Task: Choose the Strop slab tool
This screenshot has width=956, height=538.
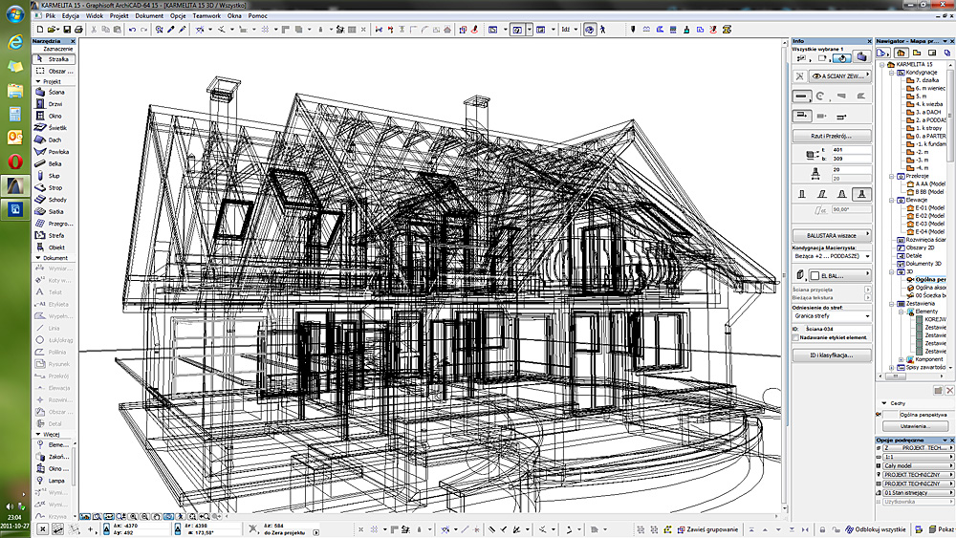Action: pos(54,187)
